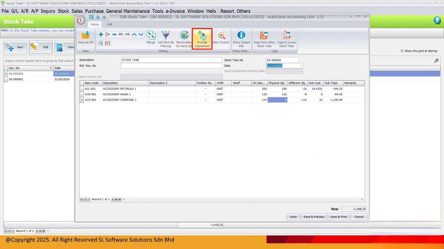Click the Ref. Doc. No input field
444x249 pixels.
(171, 66)
